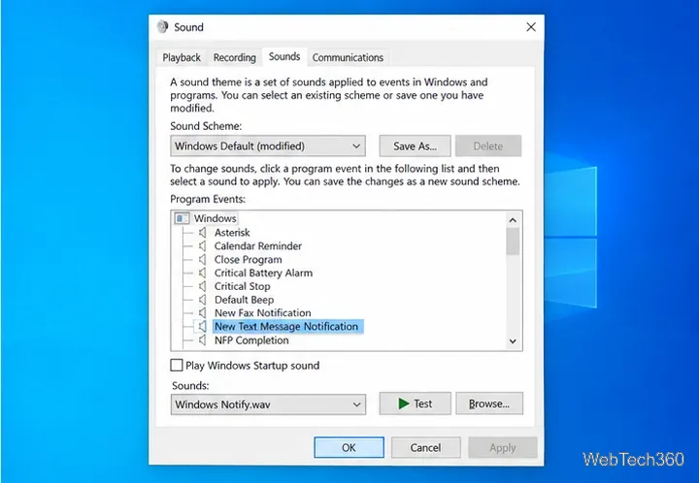699x483 pixels.
Task: Select the Critical Stop event
Action: (x=242, y=286)
